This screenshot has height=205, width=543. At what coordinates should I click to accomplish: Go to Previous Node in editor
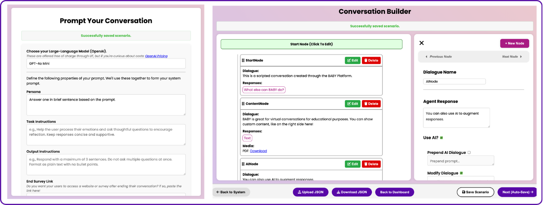click(438, 57)
